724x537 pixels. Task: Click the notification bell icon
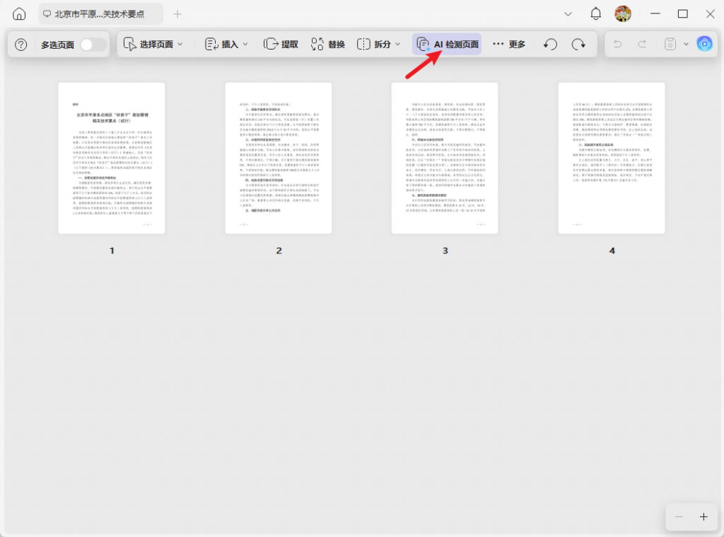point(596,14)
